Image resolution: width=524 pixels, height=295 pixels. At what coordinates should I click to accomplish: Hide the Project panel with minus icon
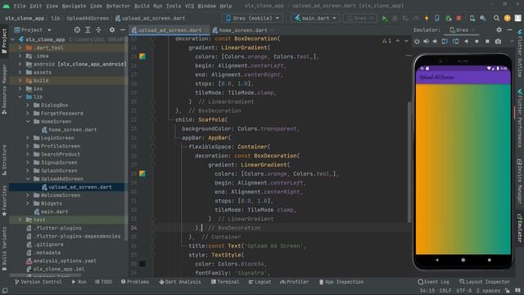coord(122,29)
